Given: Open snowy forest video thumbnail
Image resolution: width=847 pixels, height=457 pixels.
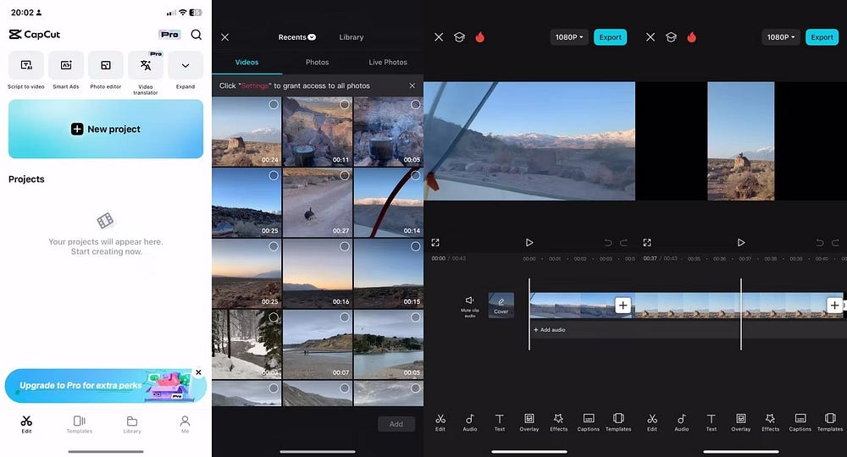Looking at the screenshot, I should [246, 344].
